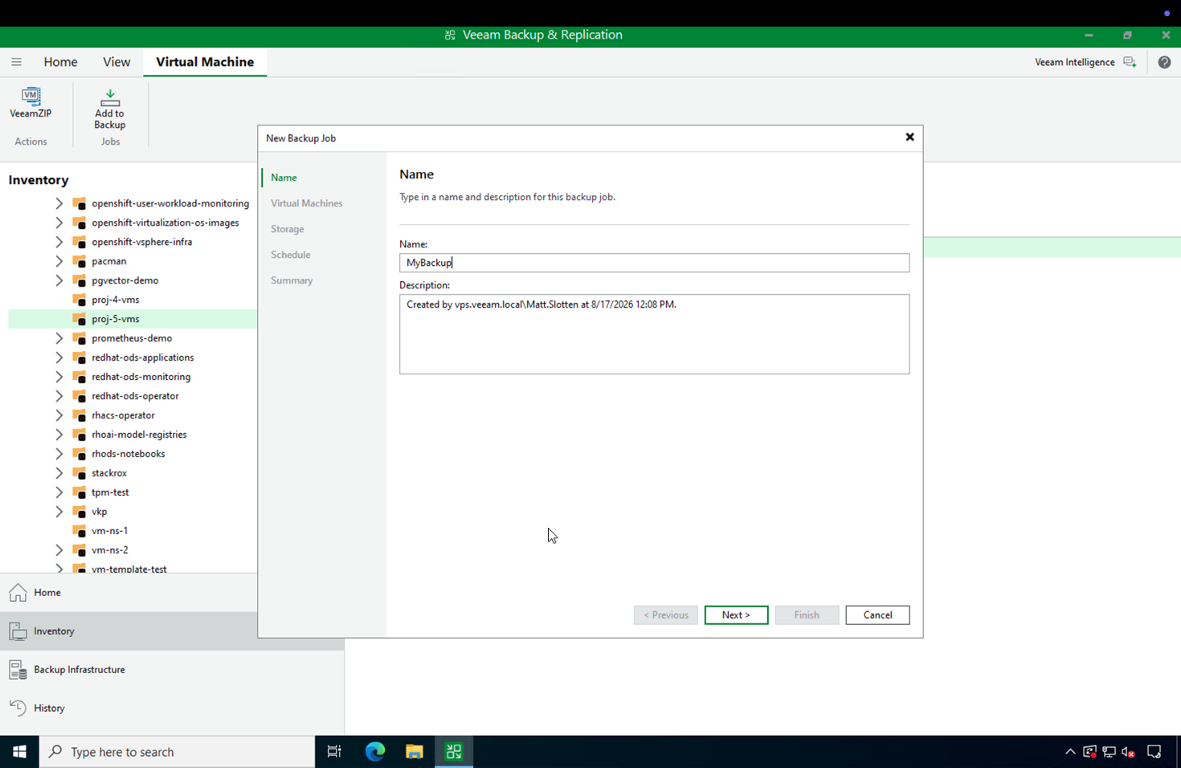Launch Microsoft Edge from the taskbar
The height and width of the screenshot is (768, 1181).
coord(375,752)
